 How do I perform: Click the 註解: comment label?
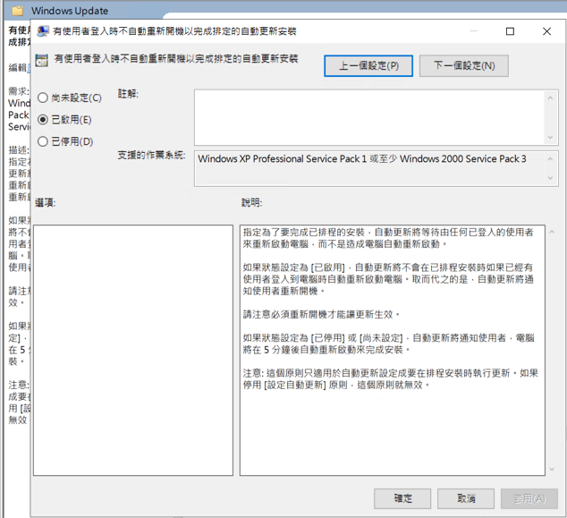pyautogui.click(x=128, y=94)
